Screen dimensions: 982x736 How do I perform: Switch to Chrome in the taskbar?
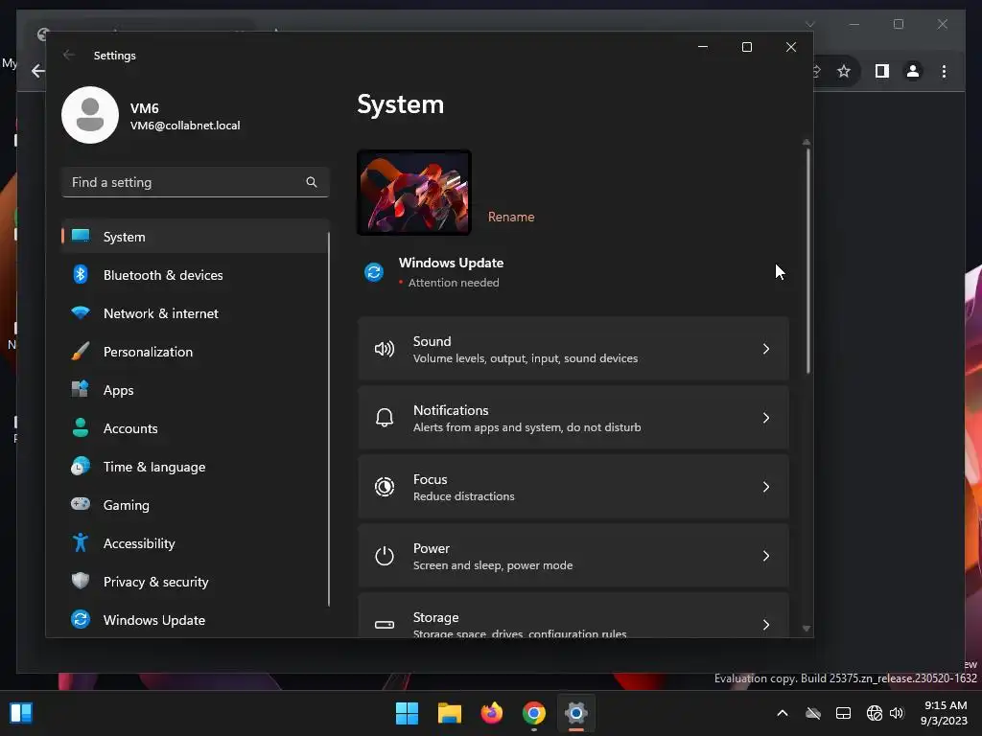click(533, 713)
